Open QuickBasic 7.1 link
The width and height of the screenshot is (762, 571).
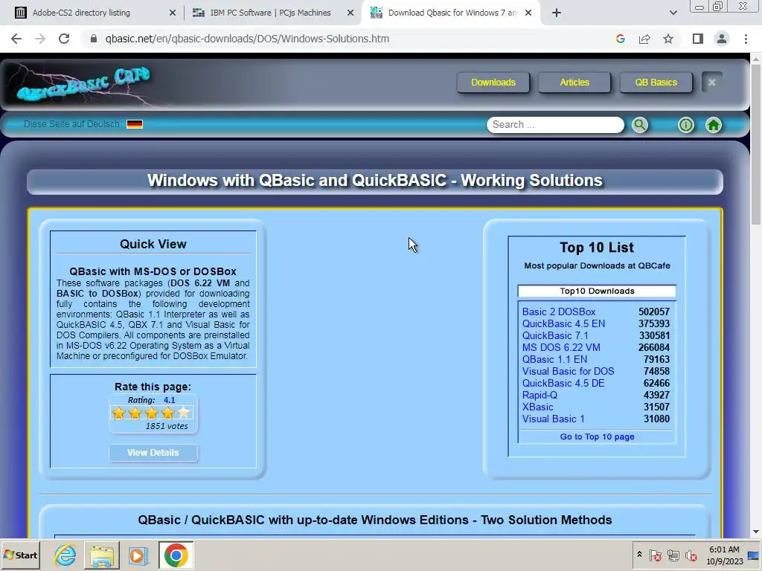click(x=555, y=335)
